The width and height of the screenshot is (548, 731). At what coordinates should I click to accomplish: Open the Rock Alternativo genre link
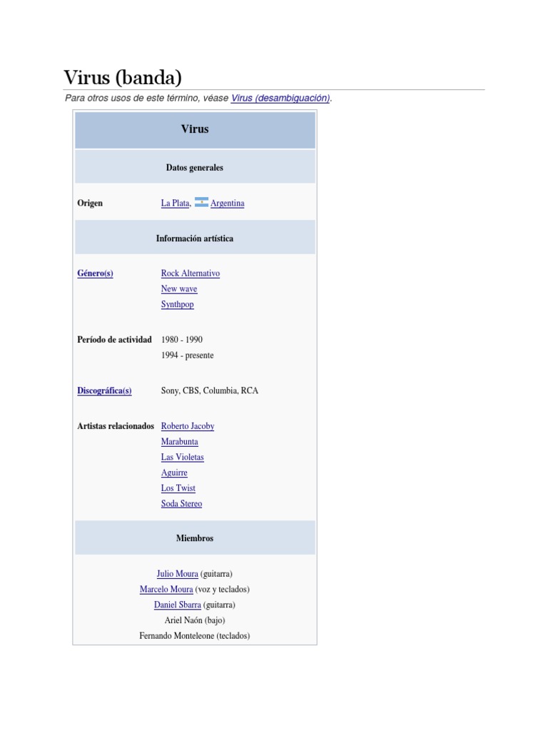(x=191, y=273)
